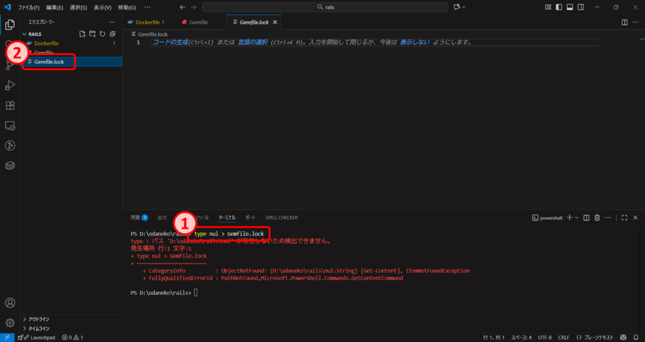Screen dimensions: 645x342
Task: Collapse all folders in explorer
Action: pyautogui.click(x=112, y=34)
